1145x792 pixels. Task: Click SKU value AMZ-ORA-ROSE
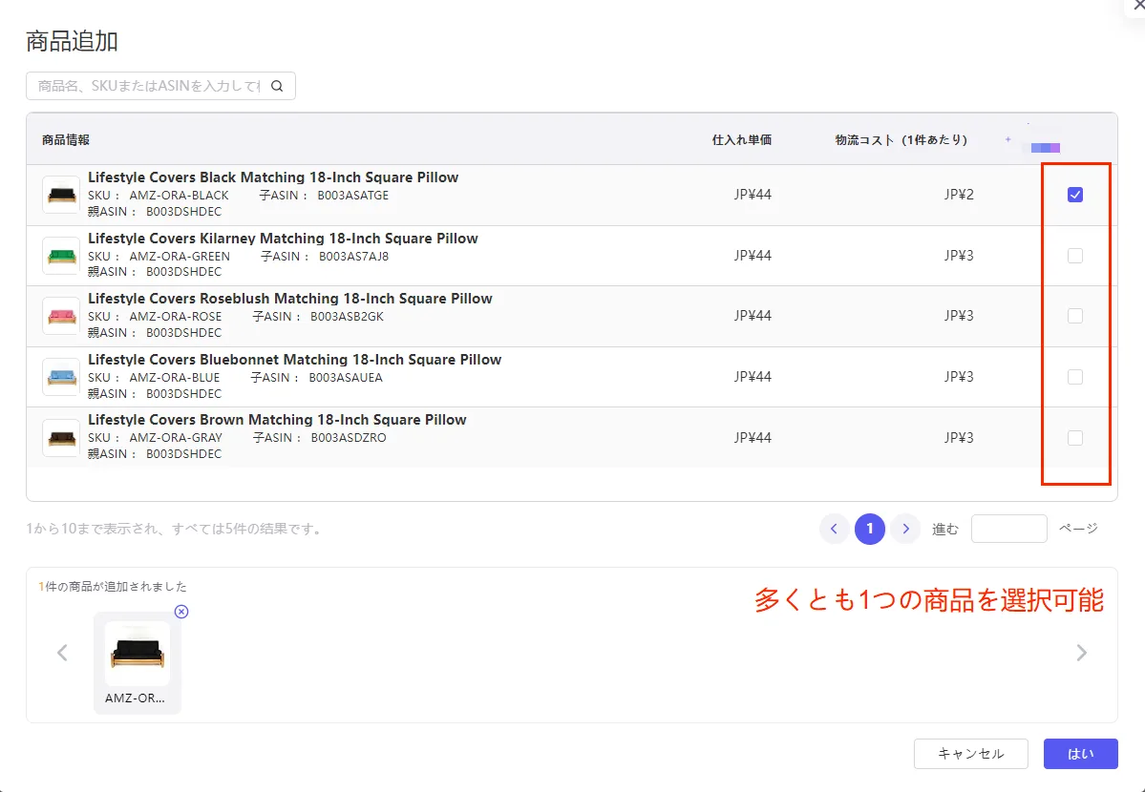tap(176, 317)
